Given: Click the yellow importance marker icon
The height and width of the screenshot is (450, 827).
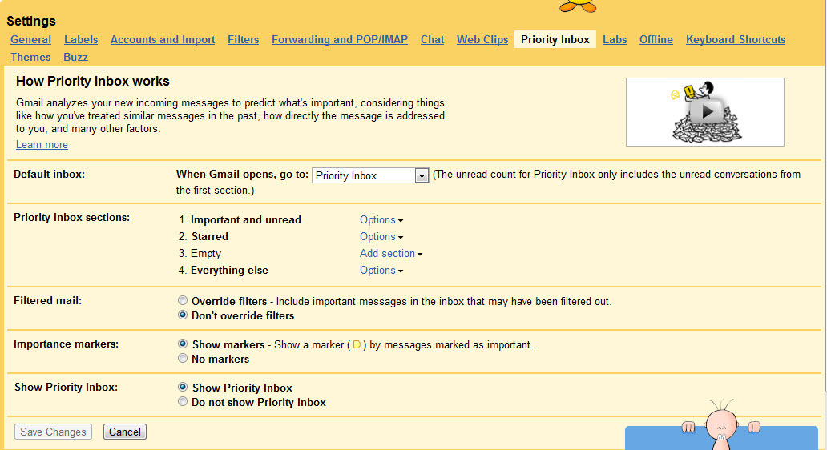Looking at the screenshot, I should [x=357, y=344].
